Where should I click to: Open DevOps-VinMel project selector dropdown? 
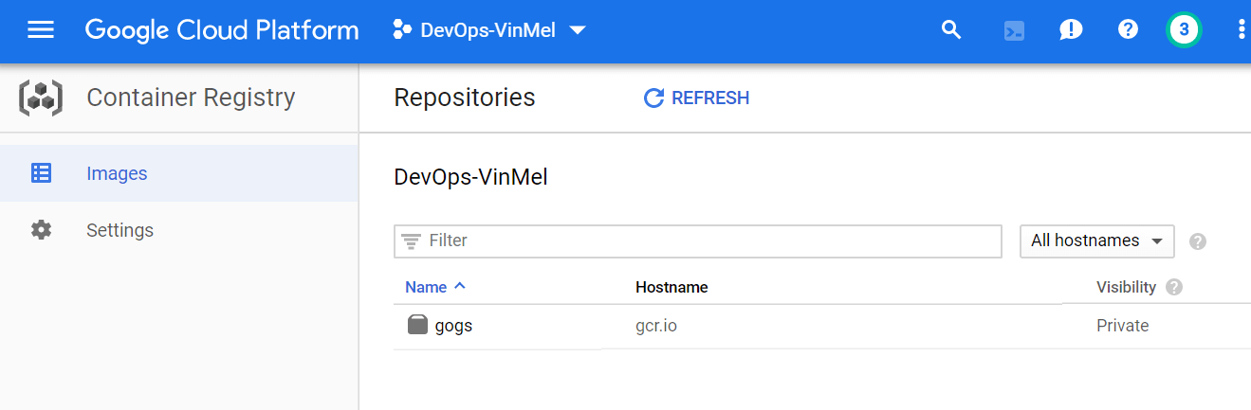pos(489,30)
